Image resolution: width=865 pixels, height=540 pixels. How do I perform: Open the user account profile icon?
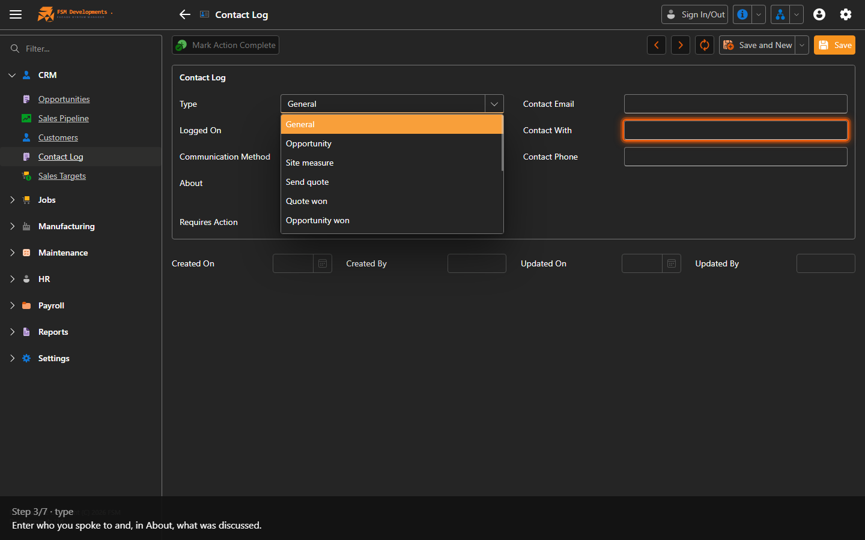click(x=819, y=14)
